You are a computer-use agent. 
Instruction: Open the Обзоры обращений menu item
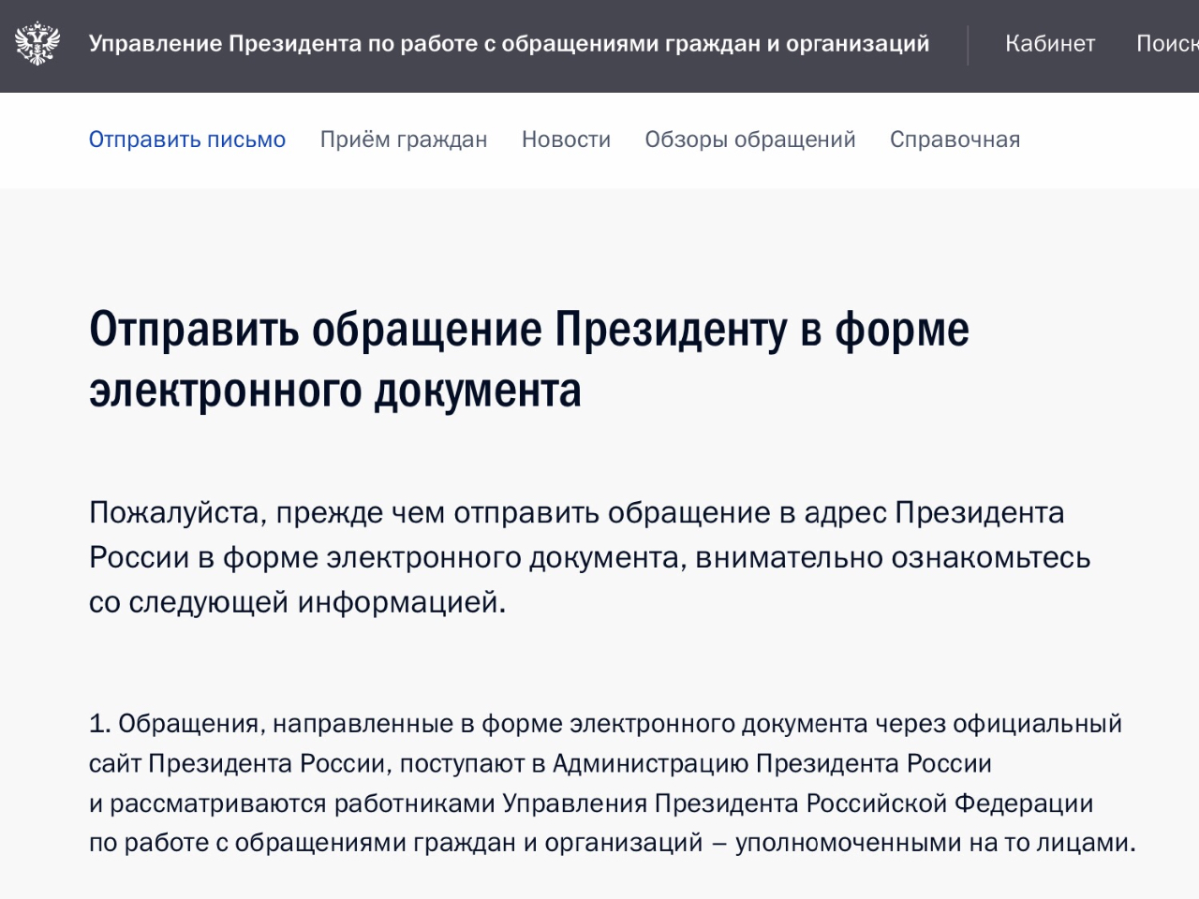pyautogui.click(x=749, y=140)
